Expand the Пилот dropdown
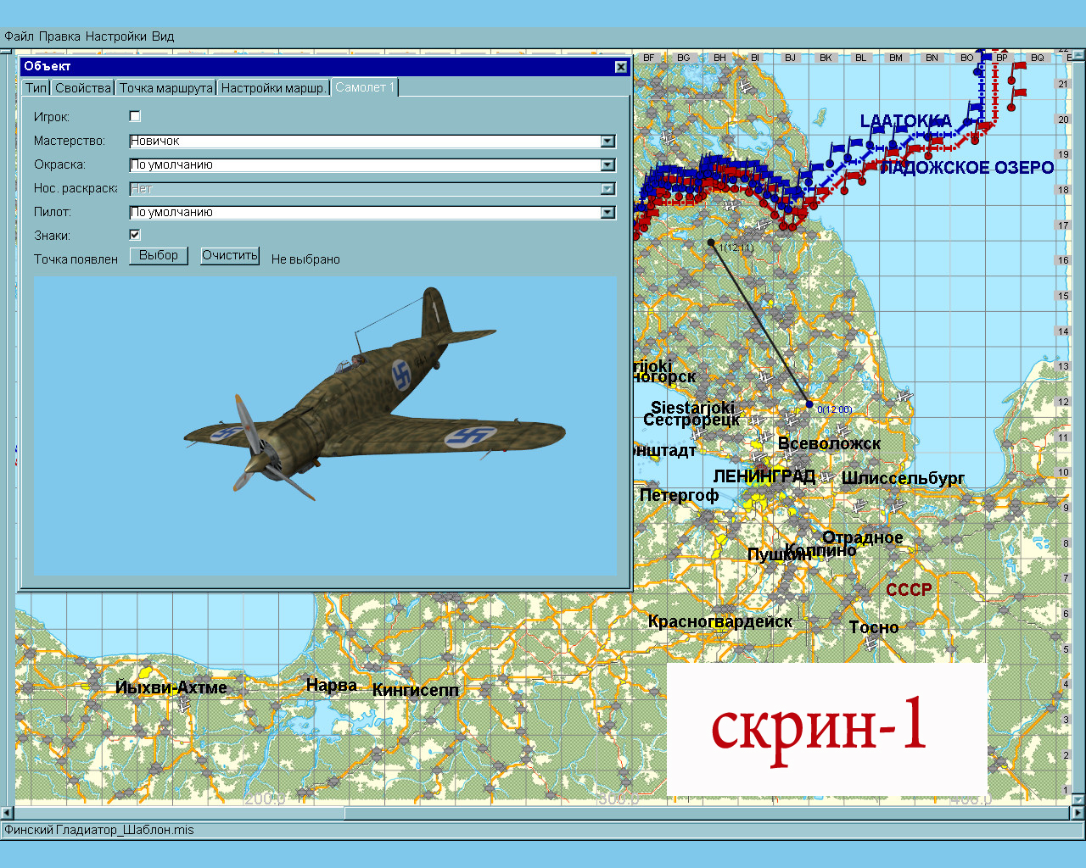This screenshot has width=1086, height=868. 607,213
